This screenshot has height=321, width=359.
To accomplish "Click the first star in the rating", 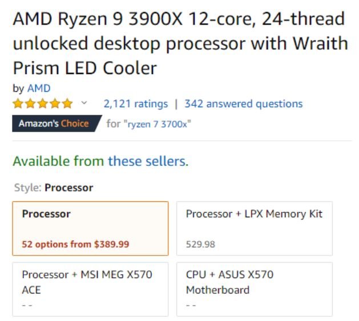I will pyautogui.click(x=18, y=104).
